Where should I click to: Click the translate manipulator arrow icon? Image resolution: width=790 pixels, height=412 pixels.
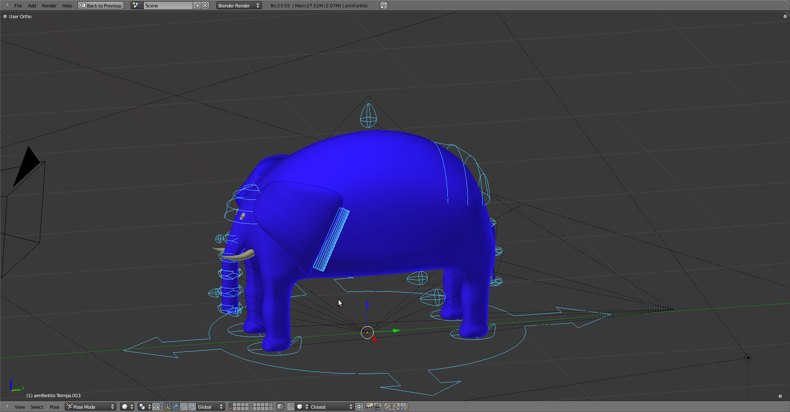[175, 407]
